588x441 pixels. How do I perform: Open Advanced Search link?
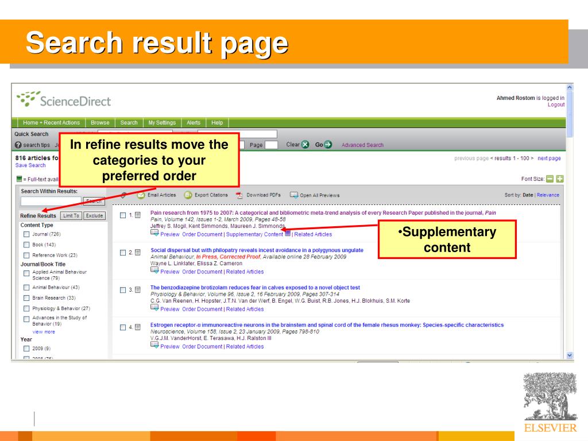pos(362,145)
